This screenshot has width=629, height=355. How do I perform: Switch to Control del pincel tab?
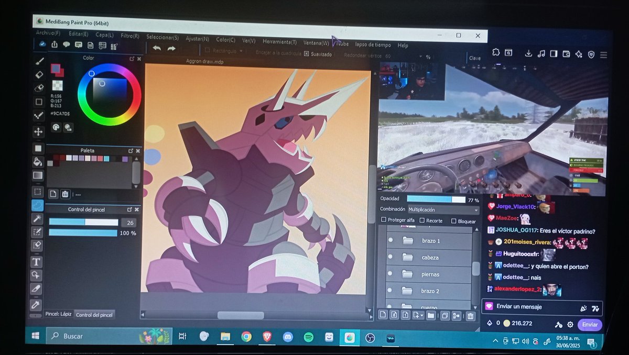pos(94,315)
